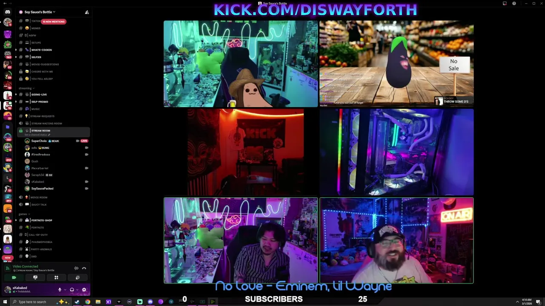Open the activities launcher button
This screenshot has height=306, width=545.
coord(56,278)
